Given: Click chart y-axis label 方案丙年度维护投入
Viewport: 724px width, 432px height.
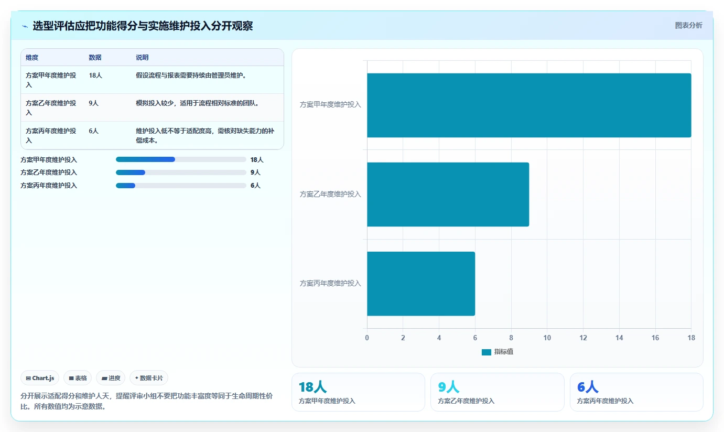Looking at the screenshot, I should 330,284.
